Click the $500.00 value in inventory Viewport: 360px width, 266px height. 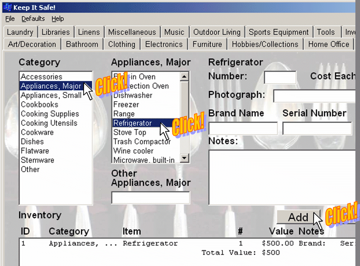(x=278, y=243)
